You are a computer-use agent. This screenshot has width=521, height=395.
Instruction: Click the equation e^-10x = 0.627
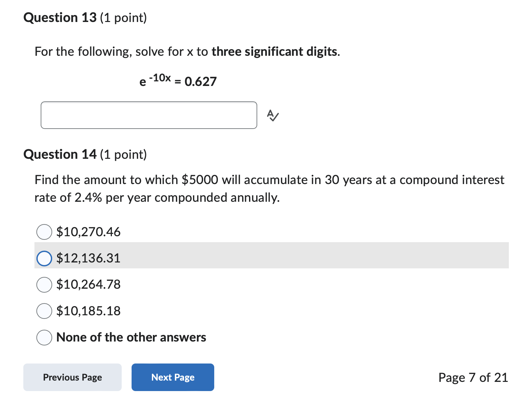click(x=178, y=80)
